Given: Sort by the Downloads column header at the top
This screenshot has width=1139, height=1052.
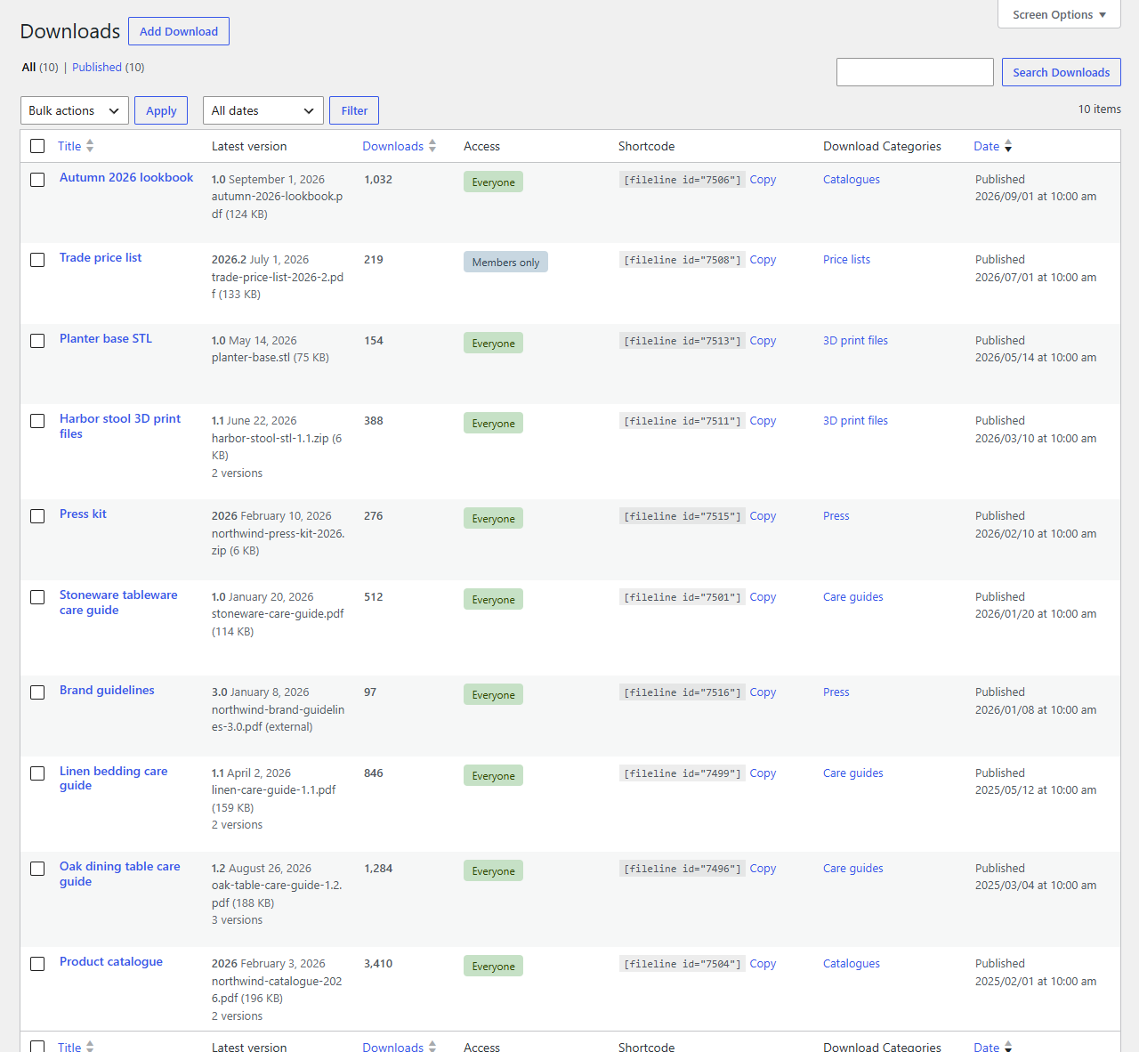Looking at the screenshot, I should coord(400,146).
